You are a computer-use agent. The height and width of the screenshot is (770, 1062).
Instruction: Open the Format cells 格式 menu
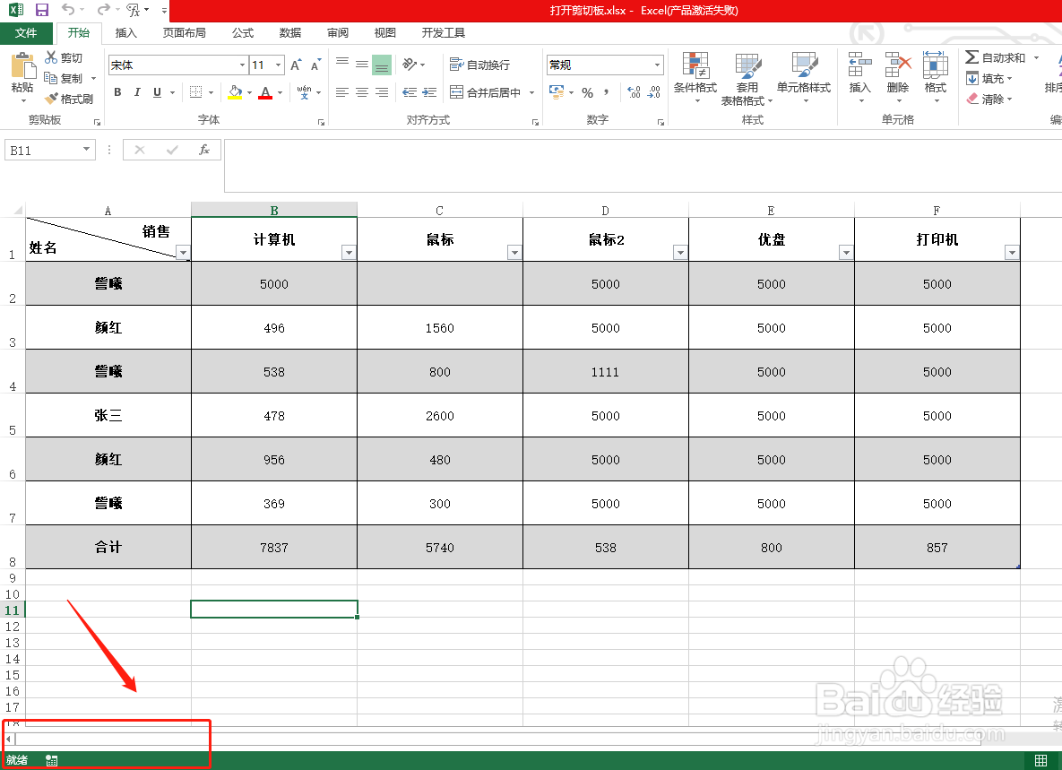936,78
